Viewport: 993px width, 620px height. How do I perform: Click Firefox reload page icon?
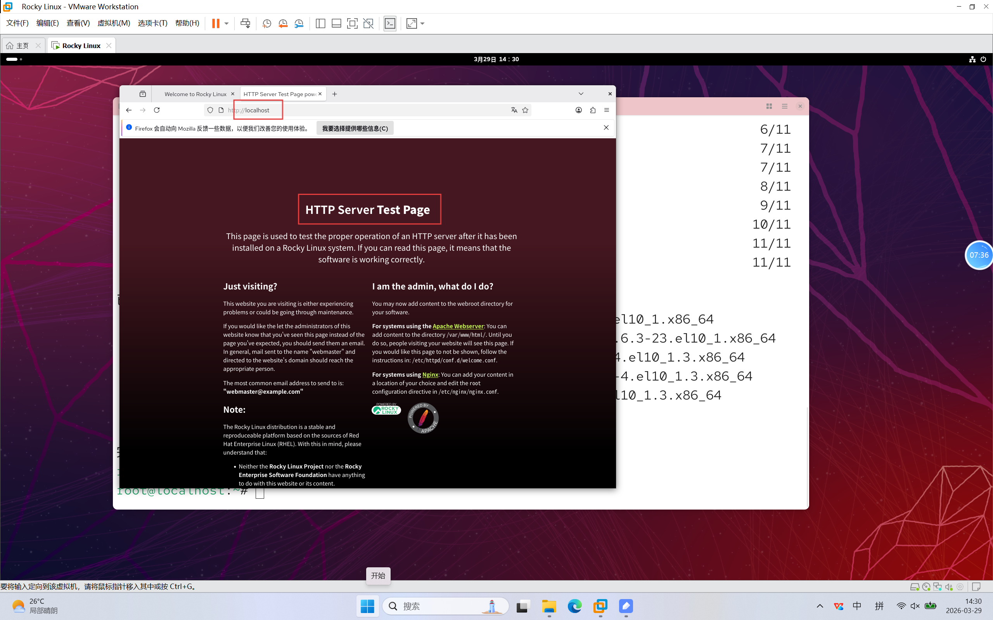point(157,110)
